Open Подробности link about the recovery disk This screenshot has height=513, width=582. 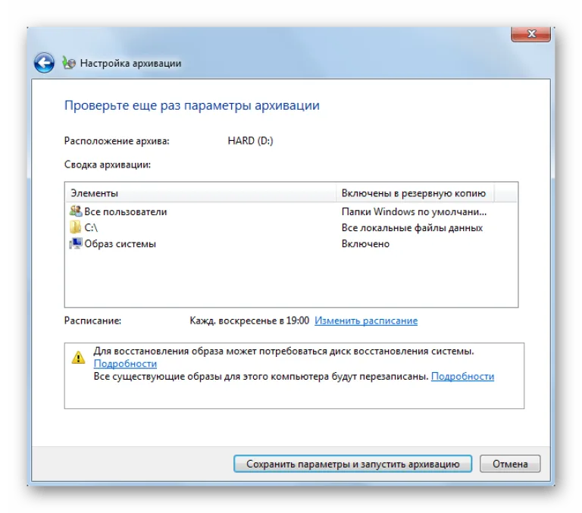click(x=125, y=364)
